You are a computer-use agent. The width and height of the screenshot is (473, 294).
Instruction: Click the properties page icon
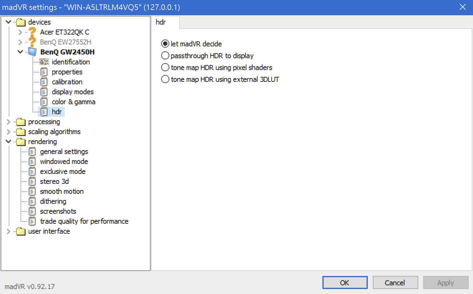[44, 72]
